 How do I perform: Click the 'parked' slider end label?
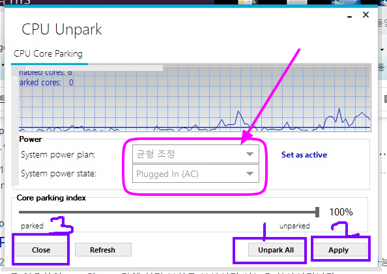(x=32, y=226)
